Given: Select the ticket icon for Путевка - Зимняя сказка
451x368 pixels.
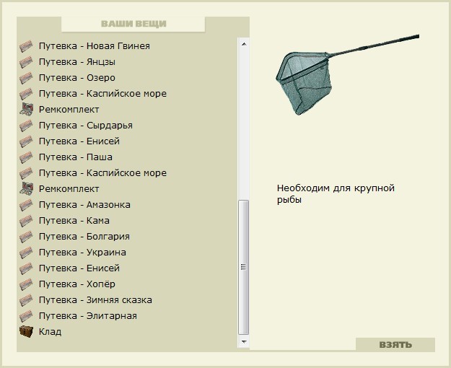Looking at the screenshot, I should [x=26, y=300].
